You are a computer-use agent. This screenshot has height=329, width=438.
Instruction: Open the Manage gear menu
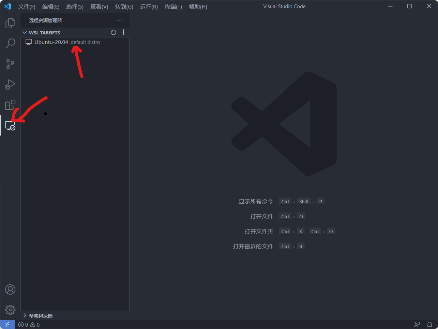tap(10, 310)
